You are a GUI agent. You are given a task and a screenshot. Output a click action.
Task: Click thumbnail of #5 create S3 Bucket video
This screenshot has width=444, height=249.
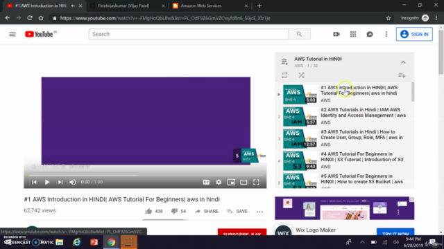point(300,181)
